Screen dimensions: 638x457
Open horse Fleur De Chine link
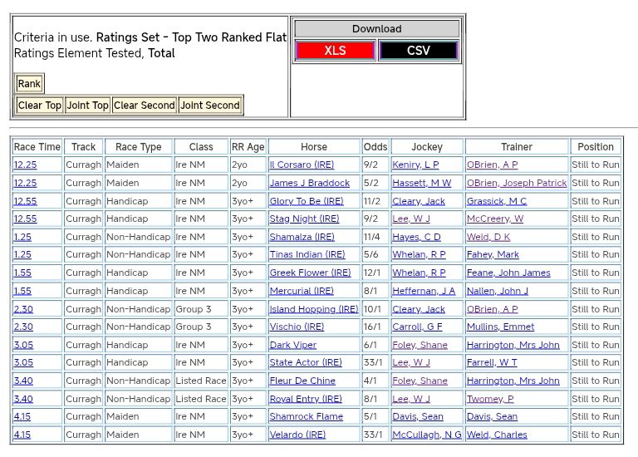302,381
